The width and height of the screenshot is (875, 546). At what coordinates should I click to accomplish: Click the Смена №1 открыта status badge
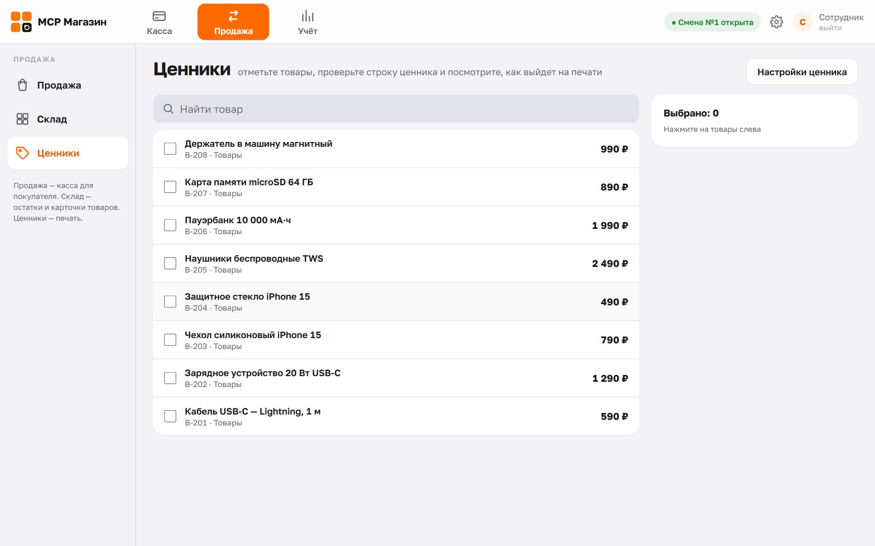712,22
